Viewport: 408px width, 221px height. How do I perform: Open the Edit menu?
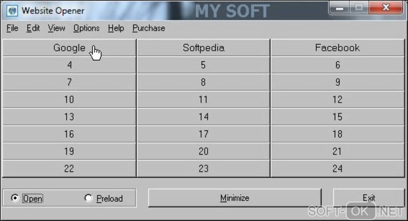[x=33, y=28]
